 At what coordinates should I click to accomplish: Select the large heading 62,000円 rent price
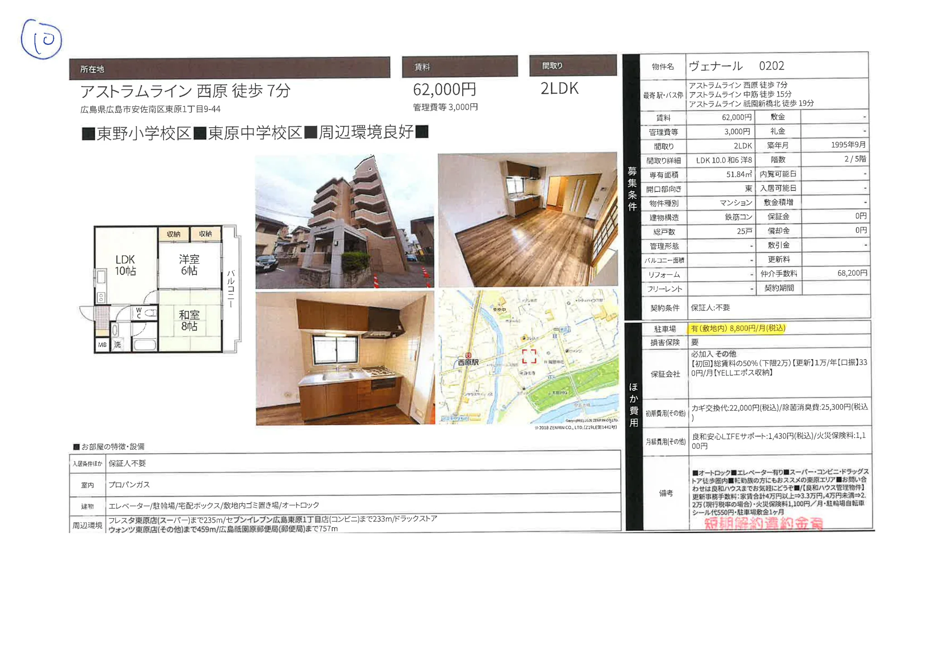point(444,89)
